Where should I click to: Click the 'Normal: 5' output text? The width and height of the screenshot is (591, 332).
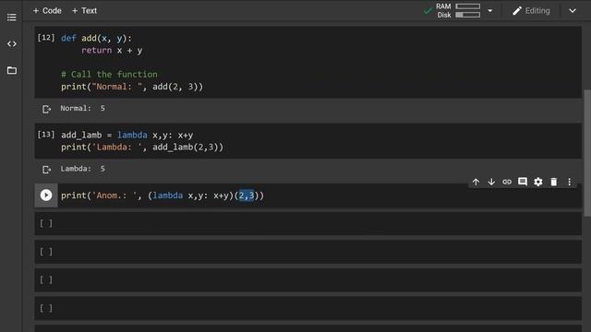point(82,109)
